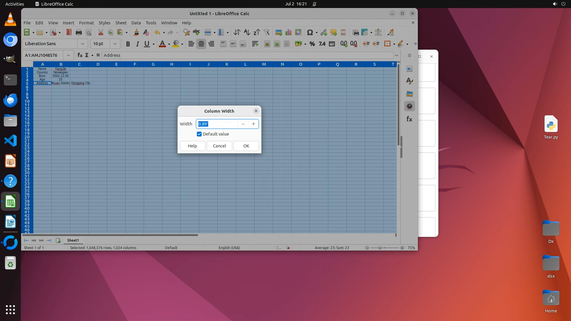Click the Insert Chart icon
Screen dimensions: 571x321
pos(288,32)
